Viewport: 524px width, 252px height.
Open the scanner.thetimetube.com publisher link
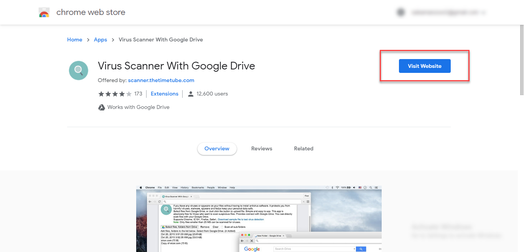(x=161, y=80)
